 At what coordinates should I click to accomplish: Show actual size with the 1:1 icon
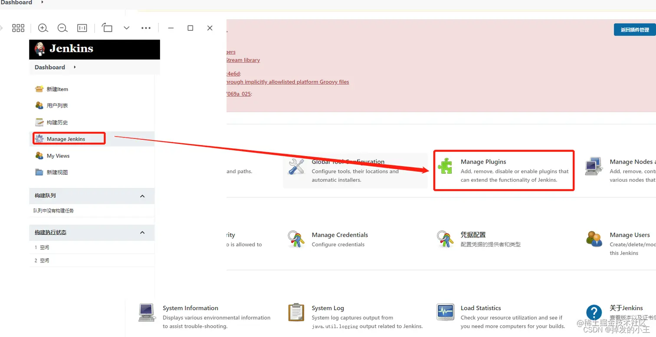click(x=82, y=28)
